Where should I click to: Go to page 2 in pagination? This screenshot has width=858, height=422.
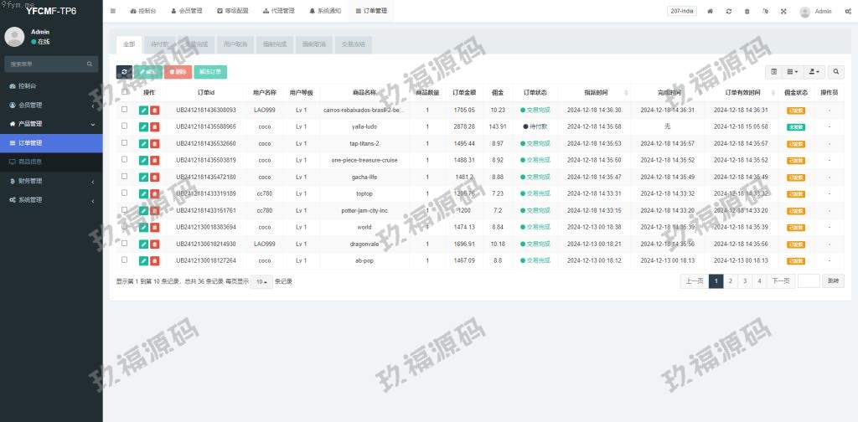point(731,281)
